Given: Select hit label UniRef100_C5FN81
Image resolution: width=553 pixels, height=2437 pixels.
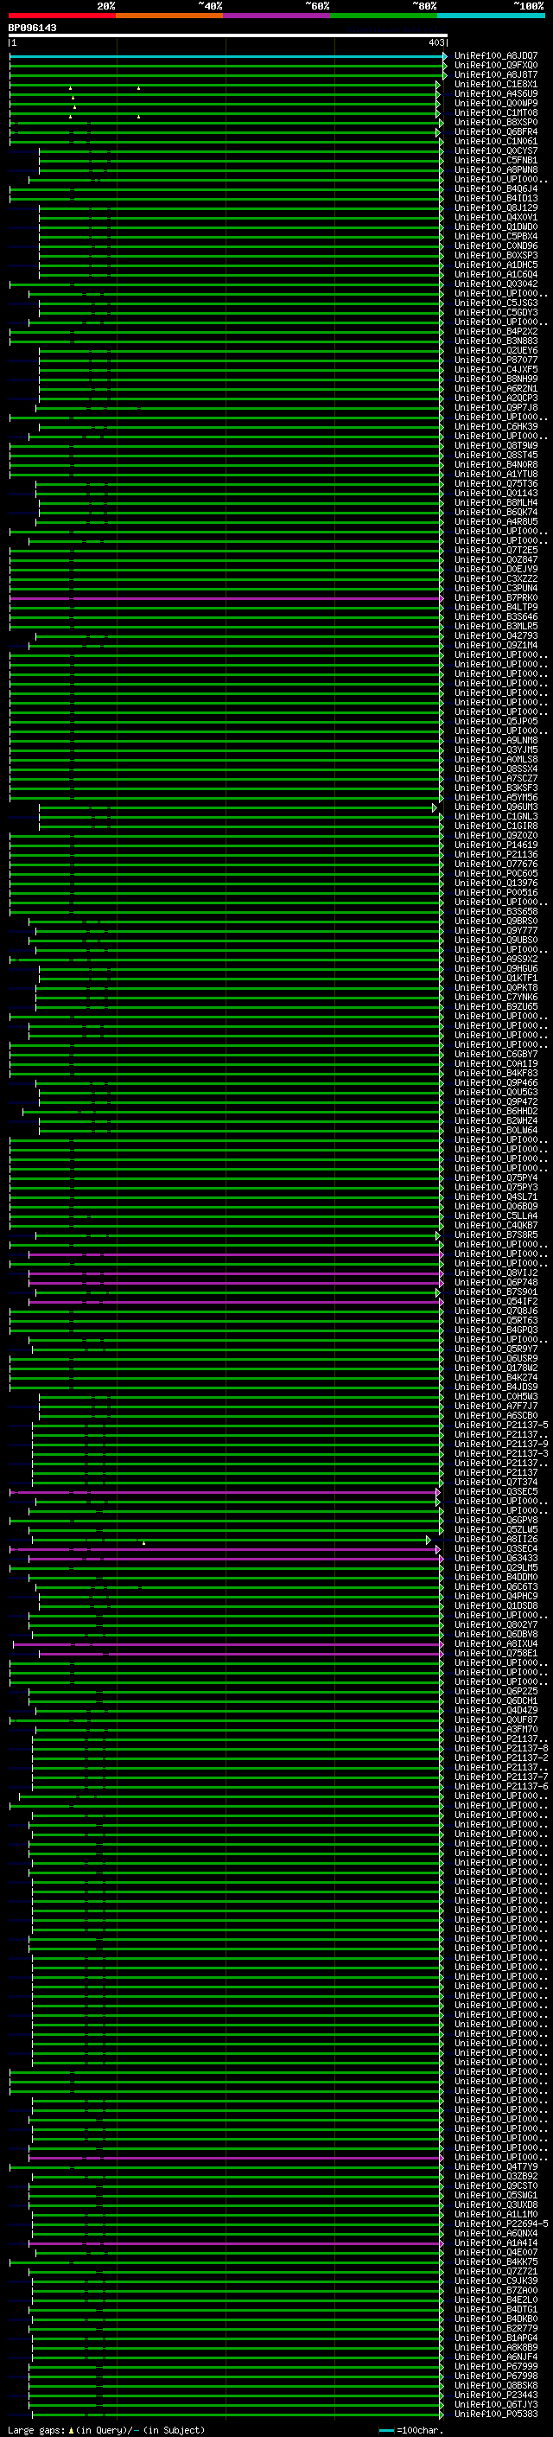Looking at the screenshot, I should coord(495,160).
